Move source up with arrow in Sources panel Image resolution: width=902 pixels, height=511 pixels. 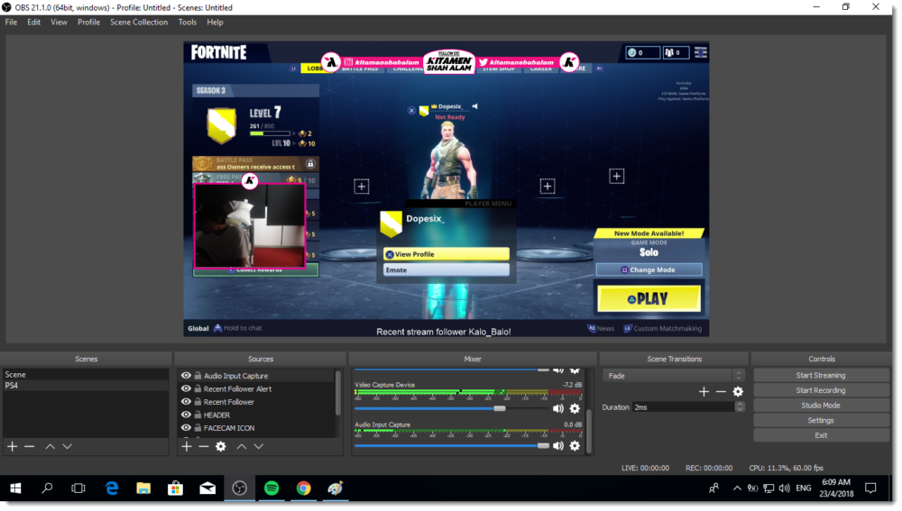[242, 447]
